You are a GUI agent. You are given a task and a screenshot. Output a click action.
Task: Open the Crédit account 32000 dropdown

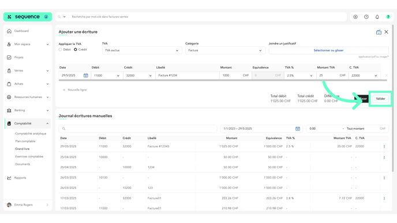138,75
